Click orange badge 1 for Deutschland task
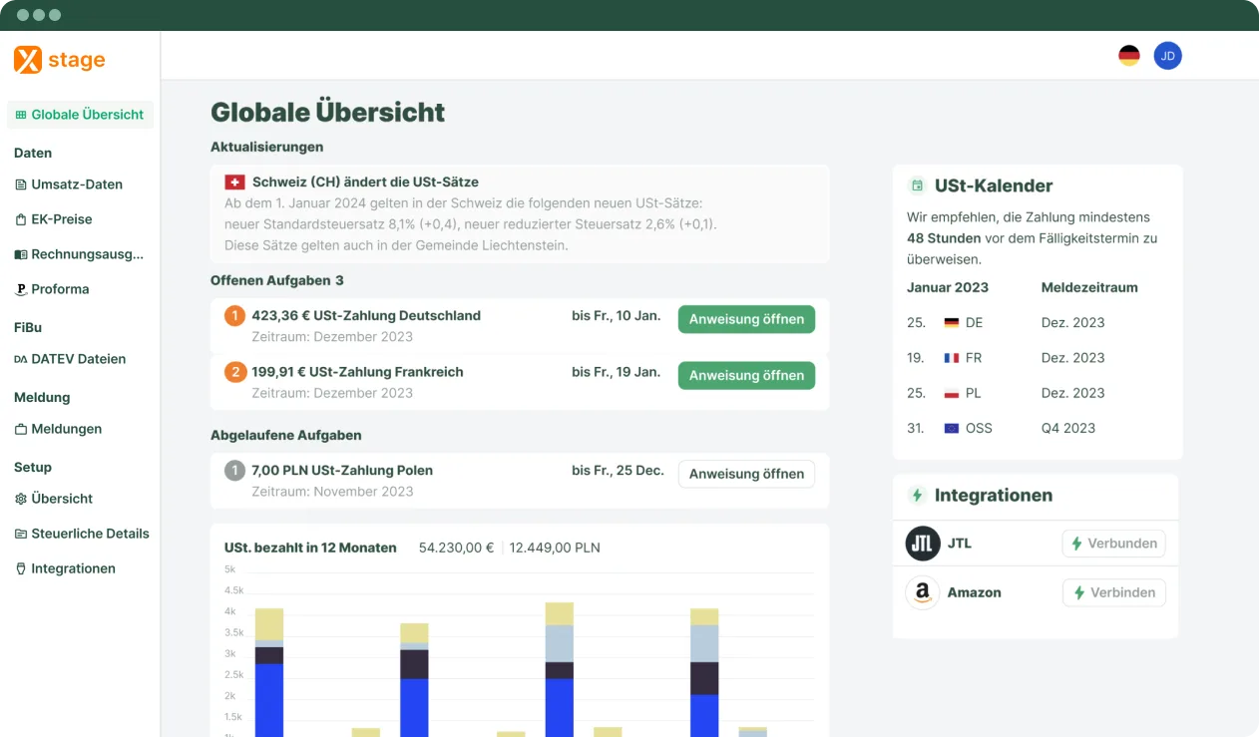 tap(234, 316)
